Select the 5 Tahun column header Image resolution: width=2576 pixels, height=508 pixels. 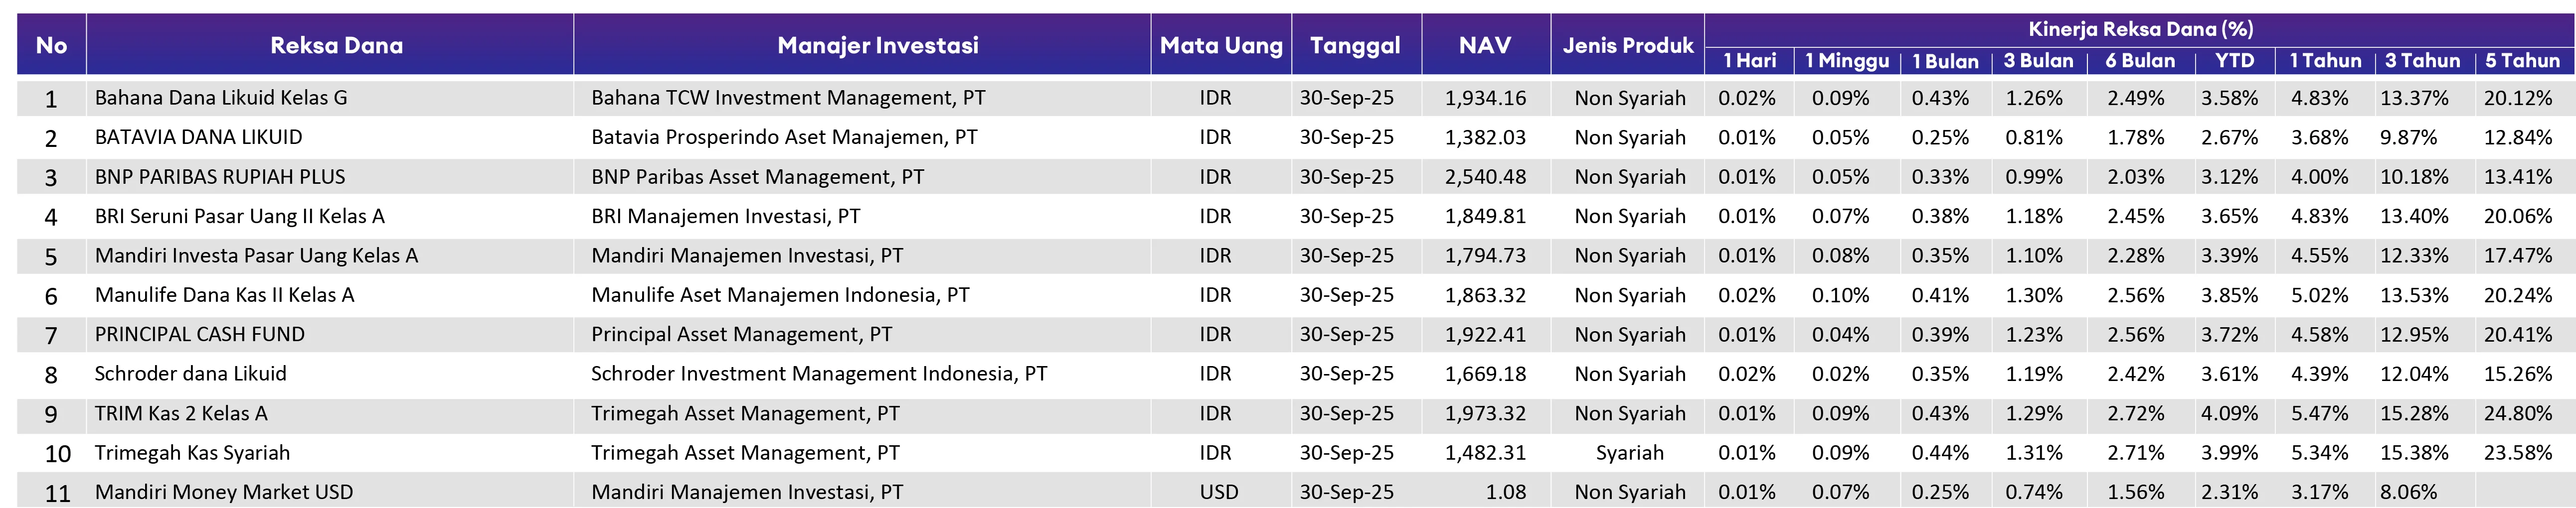click(x=2522, y=61)
